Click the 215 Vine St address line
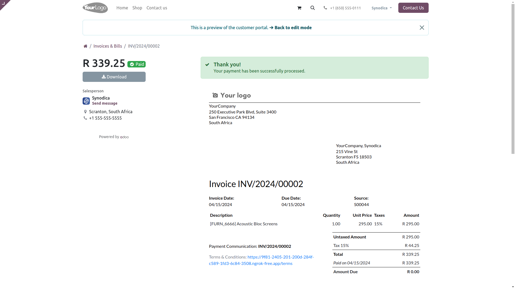 (x=347, y=151)
